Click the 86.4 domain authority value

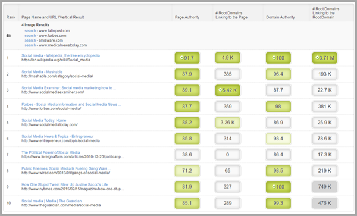click(x=278, y=155)
